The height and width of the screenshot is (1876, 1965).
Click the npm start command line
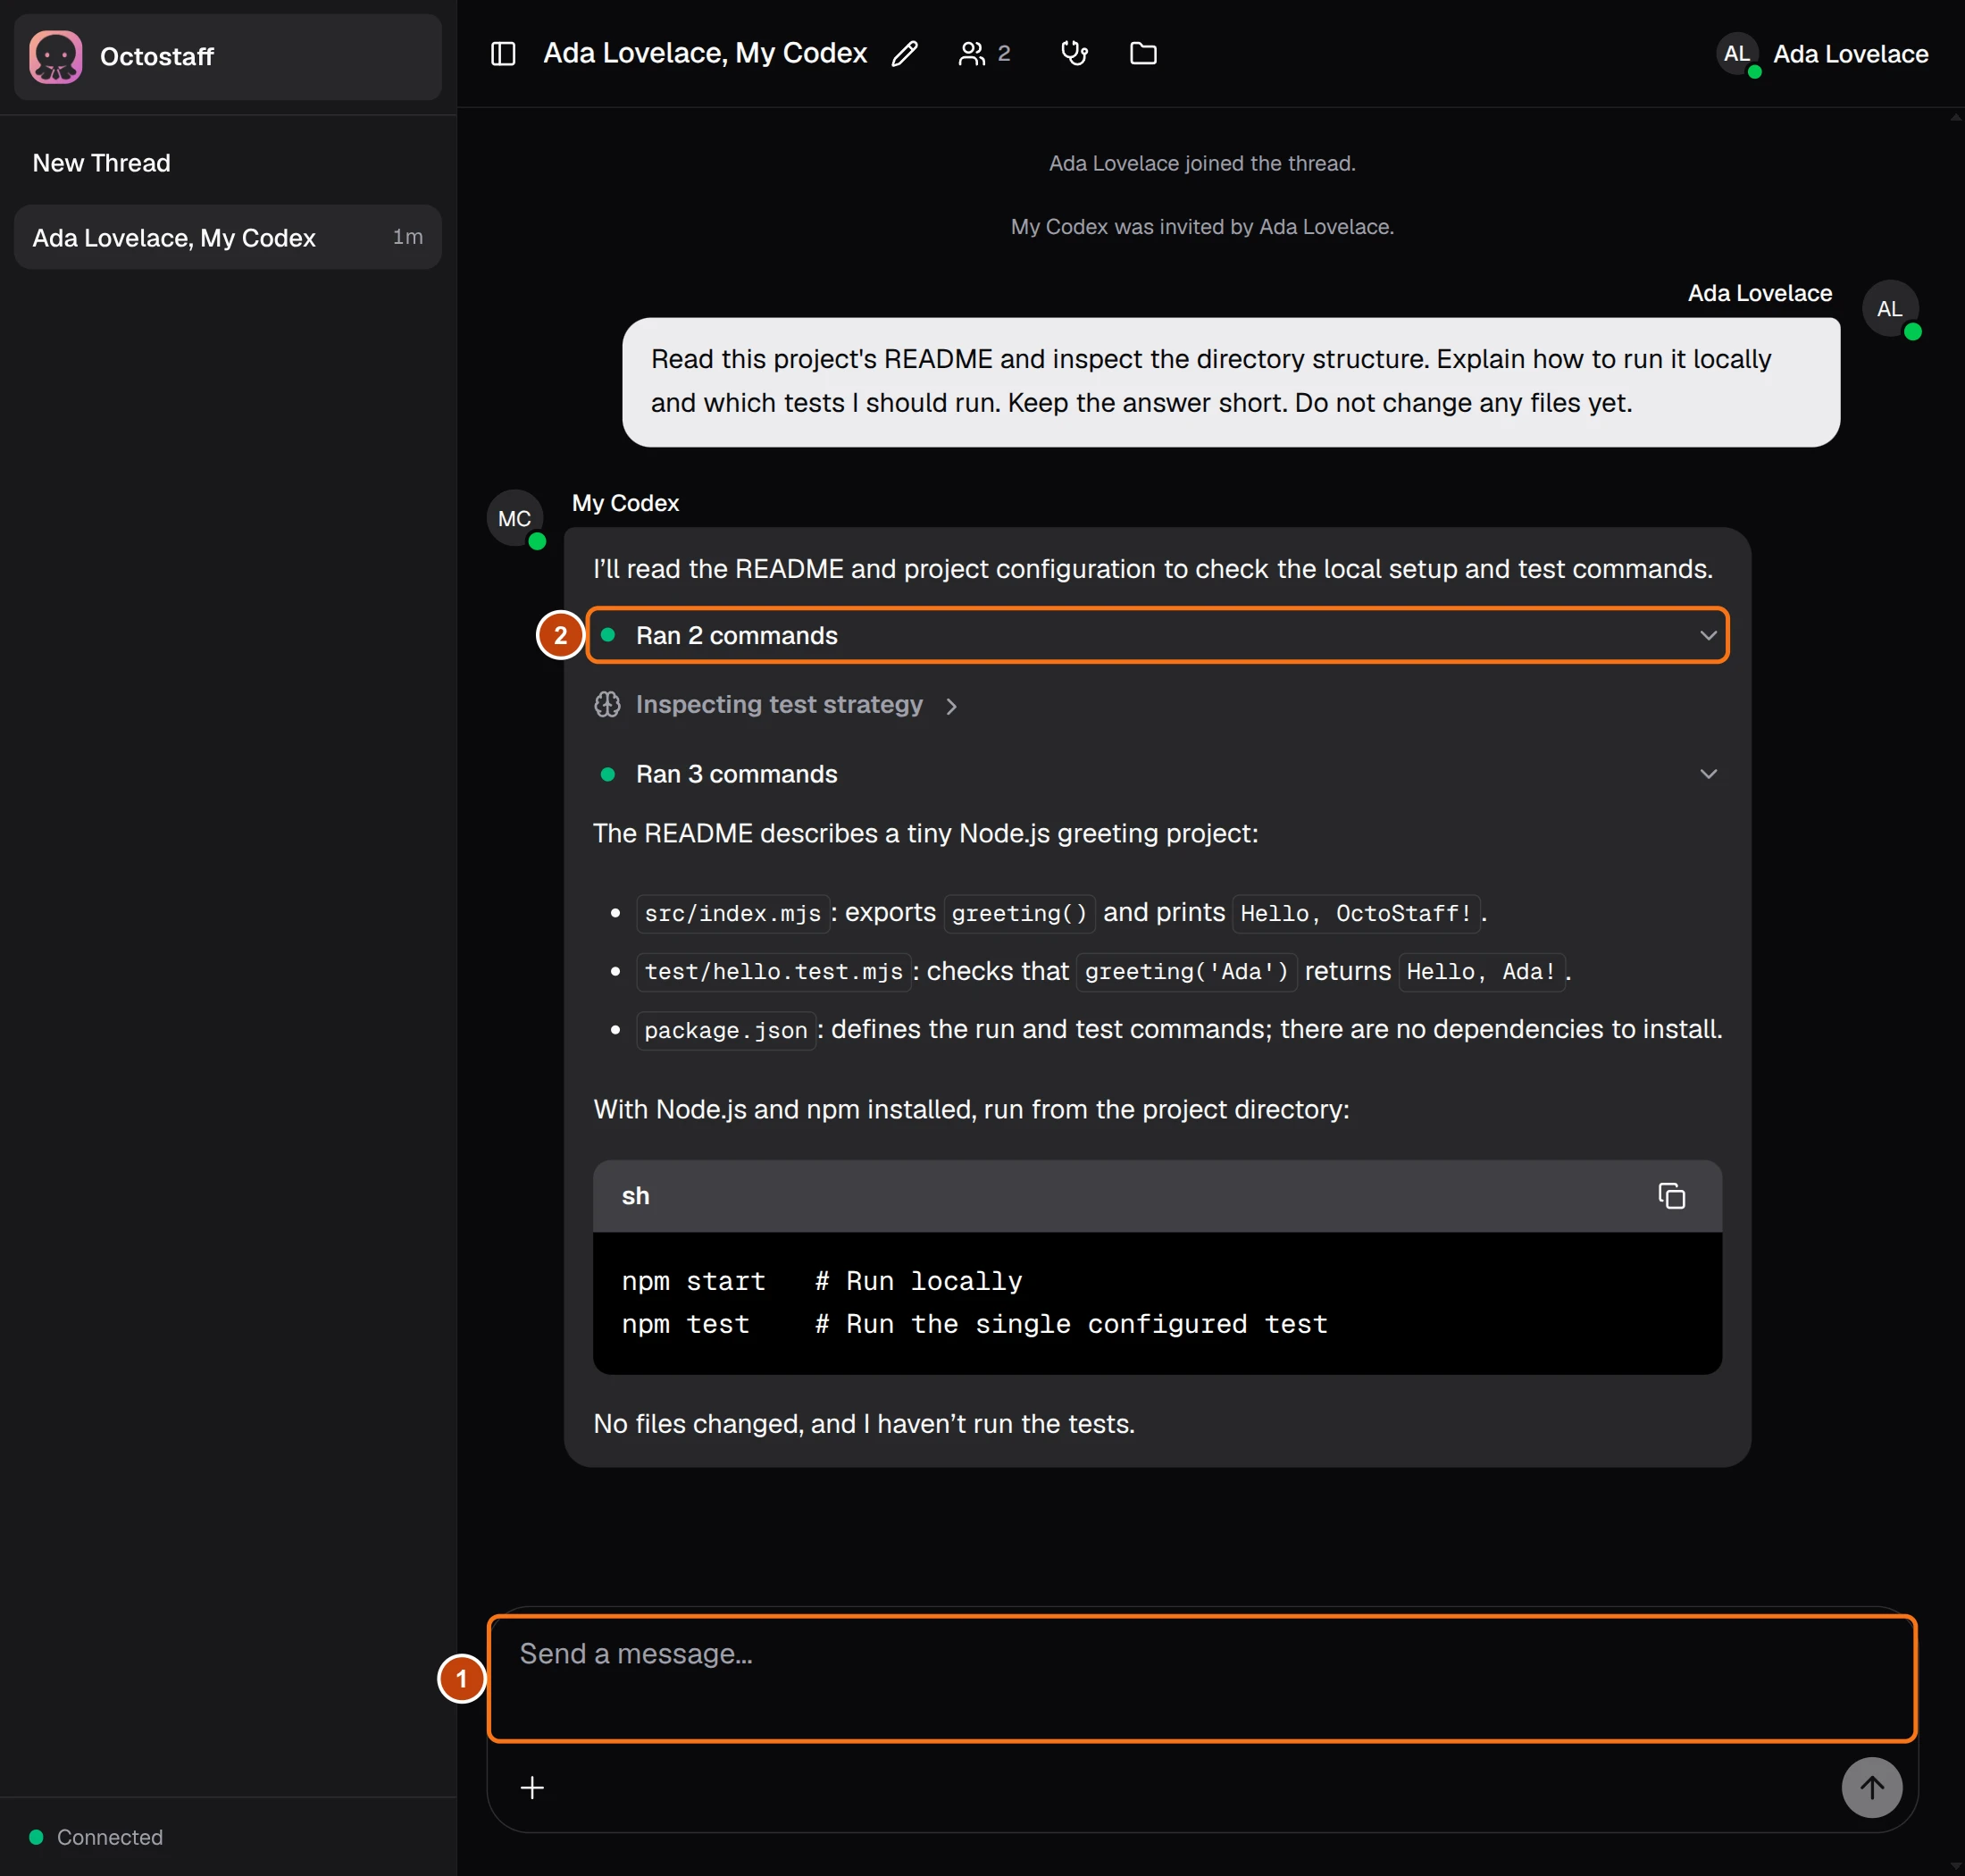(x=821, y=1281)
